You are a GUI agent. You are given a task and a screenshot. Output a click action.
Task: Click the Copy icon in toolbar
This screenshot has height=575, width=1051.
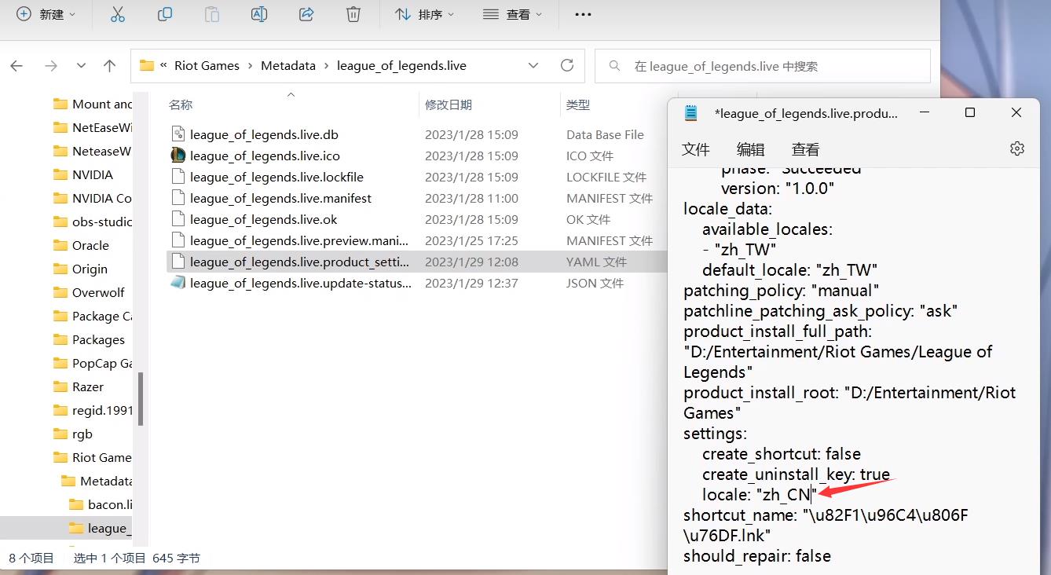[164, 14]
